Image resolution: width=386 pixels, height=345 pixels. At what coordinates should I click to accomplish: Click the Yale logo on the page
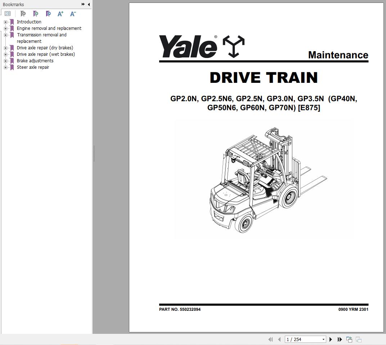[202, 46]
